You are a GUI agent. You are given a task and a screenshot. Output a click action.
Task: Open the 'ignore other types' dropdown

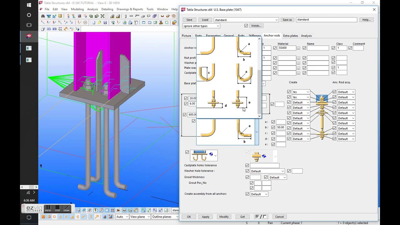[x=201, y=26]
